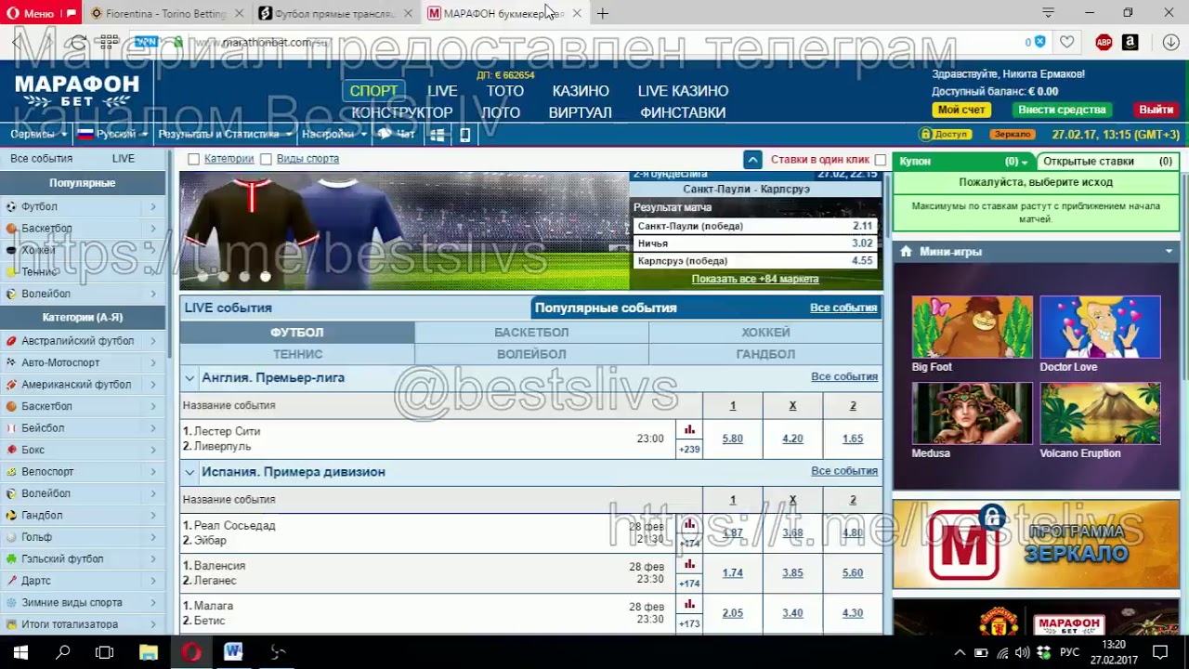Open the Amazon extension icon
This screenshot has width=1189, height=669.
pyautogui.click(x=1130, y=42)
